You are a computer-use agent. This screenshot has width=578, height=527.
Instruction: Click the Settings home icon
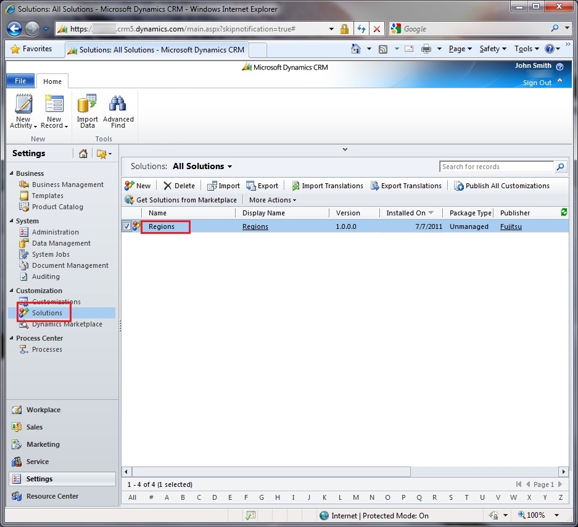[x=83, y=154]
